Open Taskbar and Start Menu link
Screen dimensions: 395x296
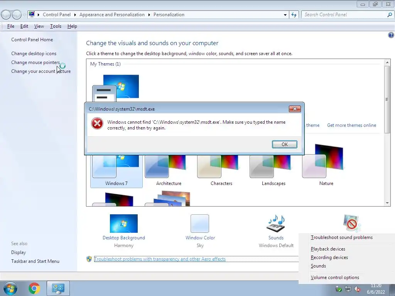click(35, 261)
